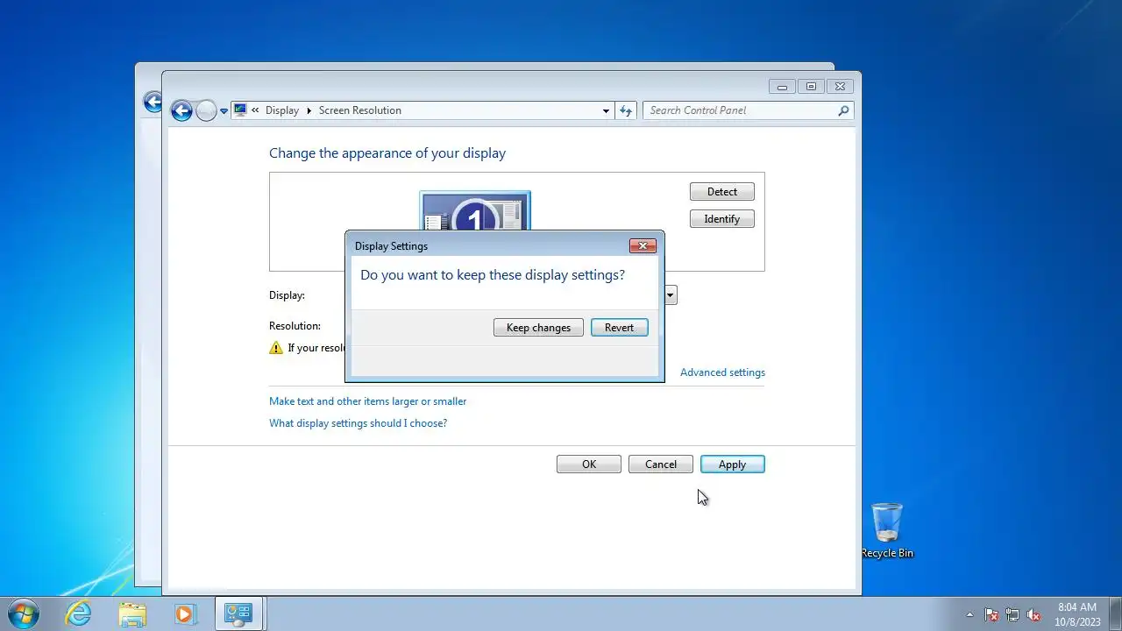Viewport: 1122px width, 631px height.
Task: Click the OK button
Action: [x=589, y=464]
